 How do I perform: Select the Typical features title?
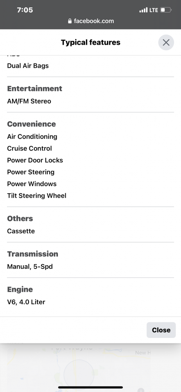91,42
